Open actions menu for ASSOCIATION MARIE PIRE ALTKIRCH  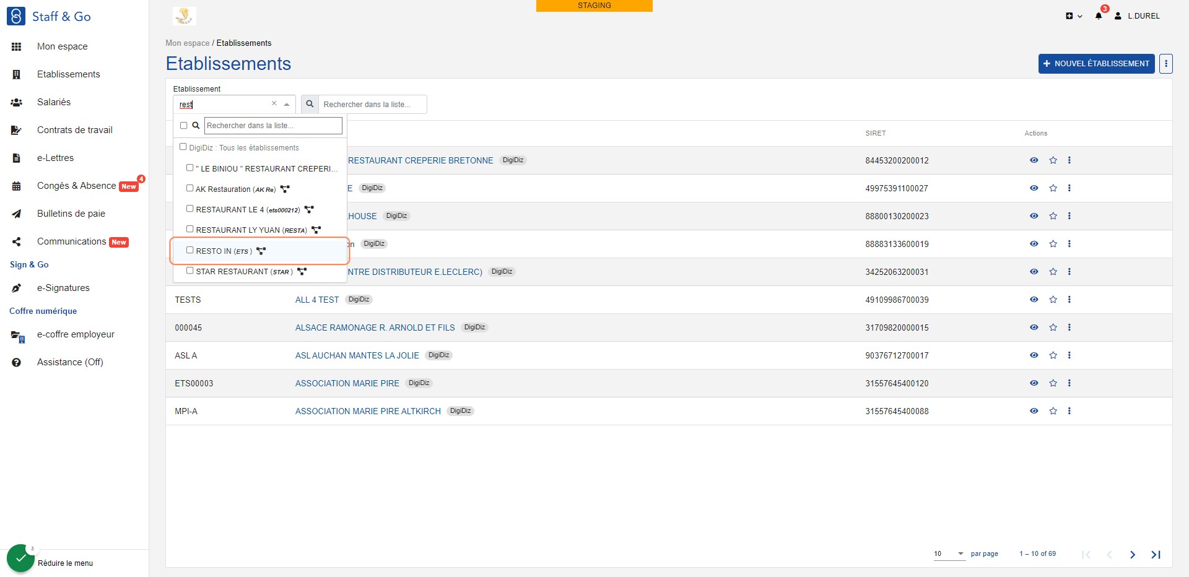[x=1069, y=411]
